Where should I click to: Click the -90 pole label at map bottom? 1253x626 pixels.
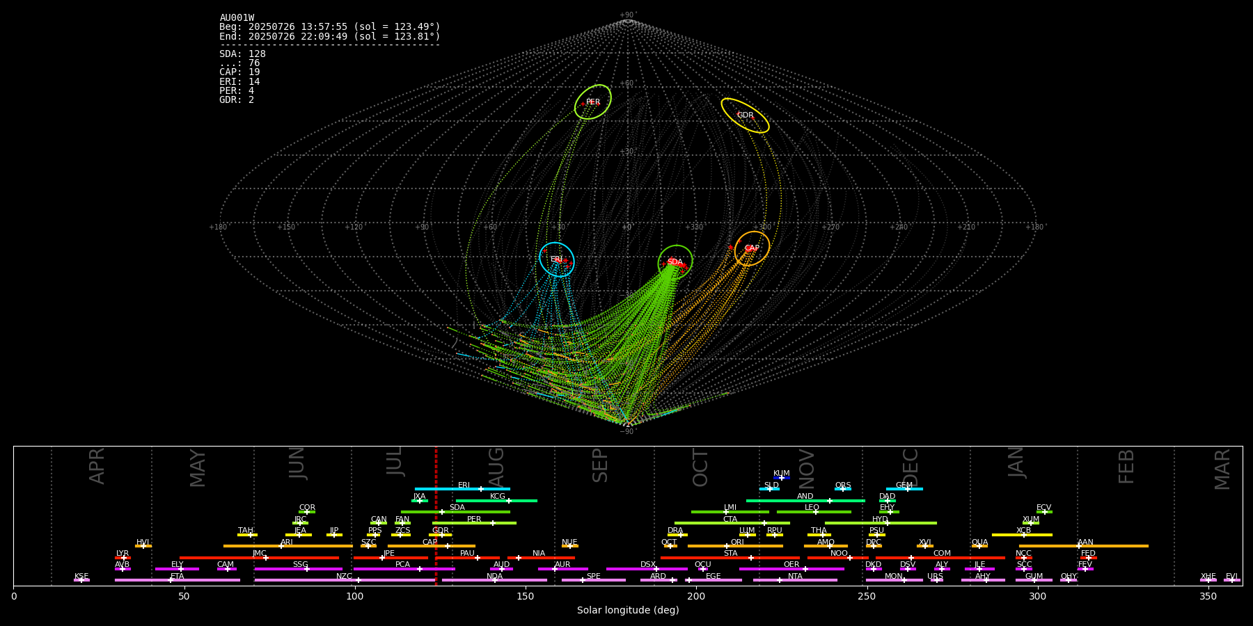click(x=627, y=432)
